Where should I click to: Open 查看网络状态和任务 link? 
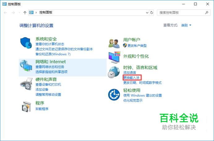(x=50, y=67)
